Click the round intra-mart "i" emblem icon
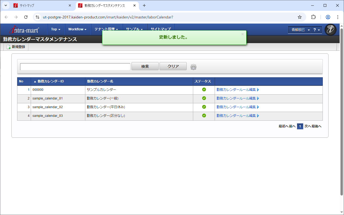Viewport: 344px width, 215px height. click(x=330, y=30)
